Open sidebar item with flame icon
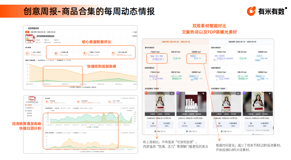The width and height of the screenshot is (291, 160). [32, 108]
